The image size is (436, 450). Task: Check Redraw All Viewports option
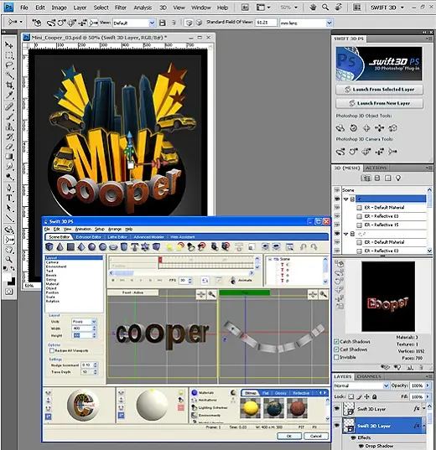tap(52, 351)
